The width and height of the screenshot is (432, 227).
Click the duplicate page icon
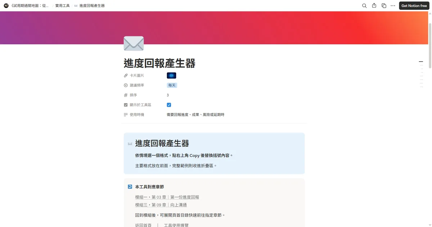click(384, 6)
